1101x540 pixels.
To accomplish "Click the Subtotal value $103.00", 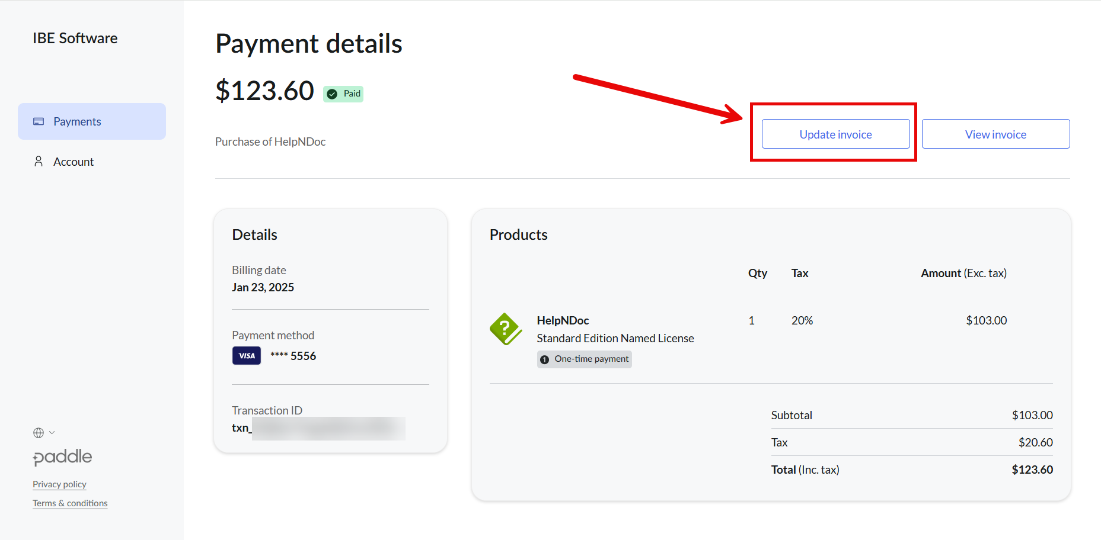I will tap(1032, 415).
